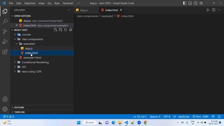This screenshot has height=126, width=224.
Task: Click class components breadcrumb segment
Action: (87, 16)
